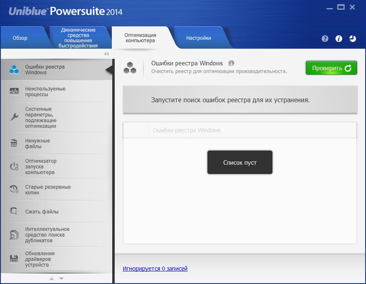Select Сжать файлы in sidebar
This screenshot has width=366, height=284.
57,211
